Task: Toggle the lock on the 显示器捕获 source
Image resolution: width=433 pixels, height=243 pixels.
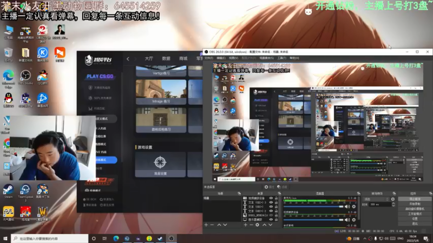Action: (276, 220)
